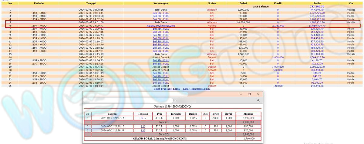
Task: Click the popup search text field
Action: (x=170, y=100)
